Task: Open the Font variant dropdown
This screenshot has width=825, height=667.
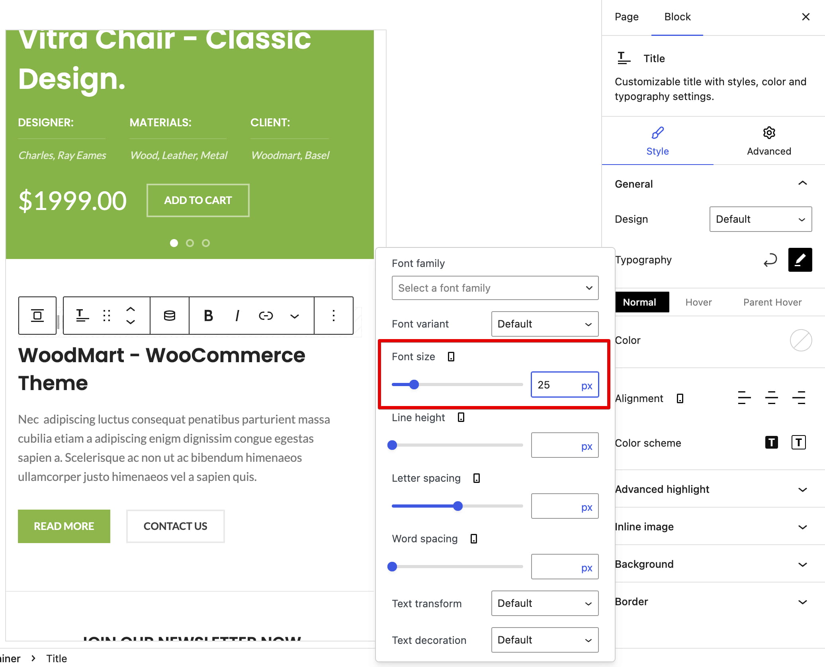Action: pos(545,324)
